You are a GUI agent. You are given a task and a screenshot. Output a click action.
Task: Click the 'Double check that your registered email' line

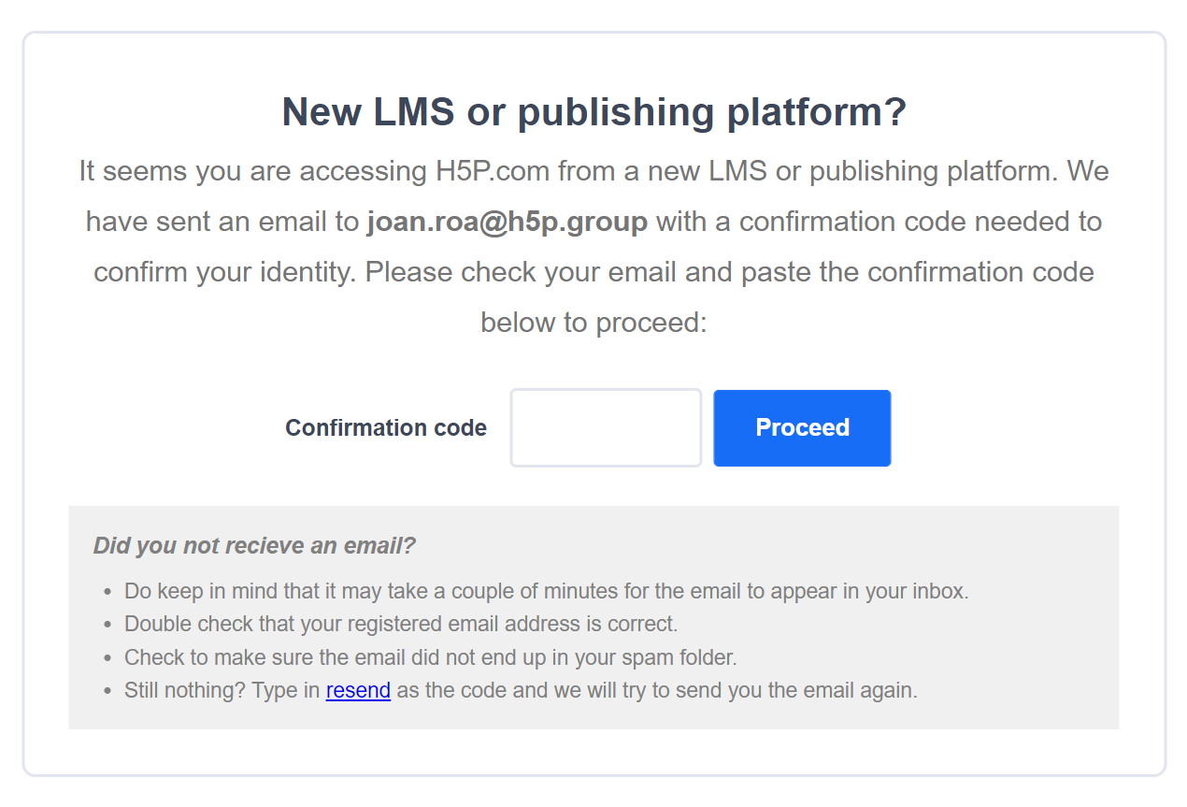[401, 624]
